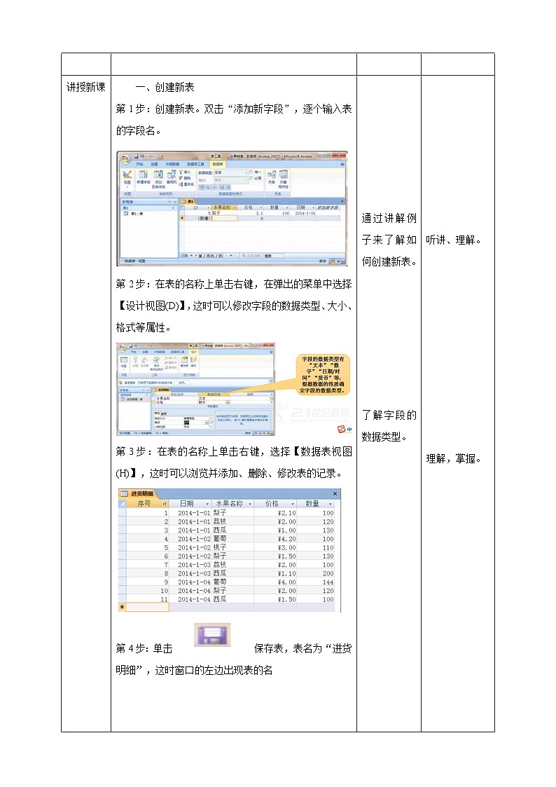Image resolution: width=556 pixels, height=787 pixels.
Task: Open the 数量 column dropdown in 表1
Action: click(x=287, y=208)
